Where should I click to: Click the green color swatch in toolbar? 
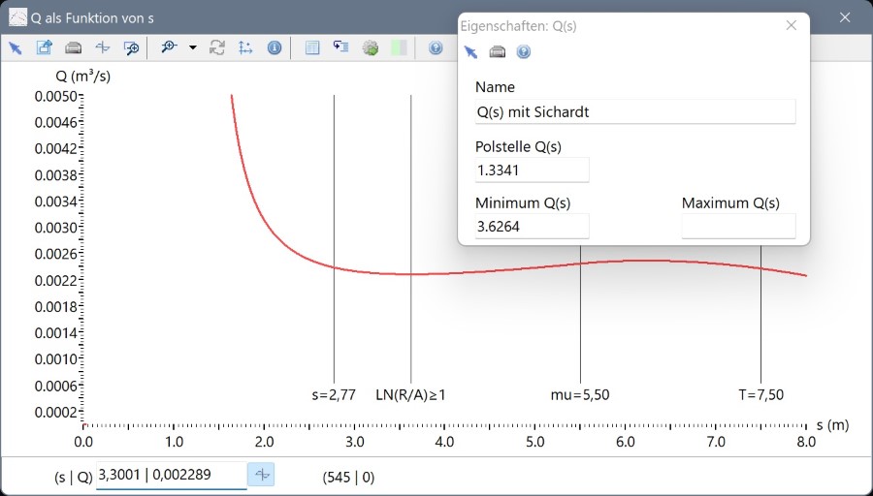pyautogui.click(x=399, y=47)
